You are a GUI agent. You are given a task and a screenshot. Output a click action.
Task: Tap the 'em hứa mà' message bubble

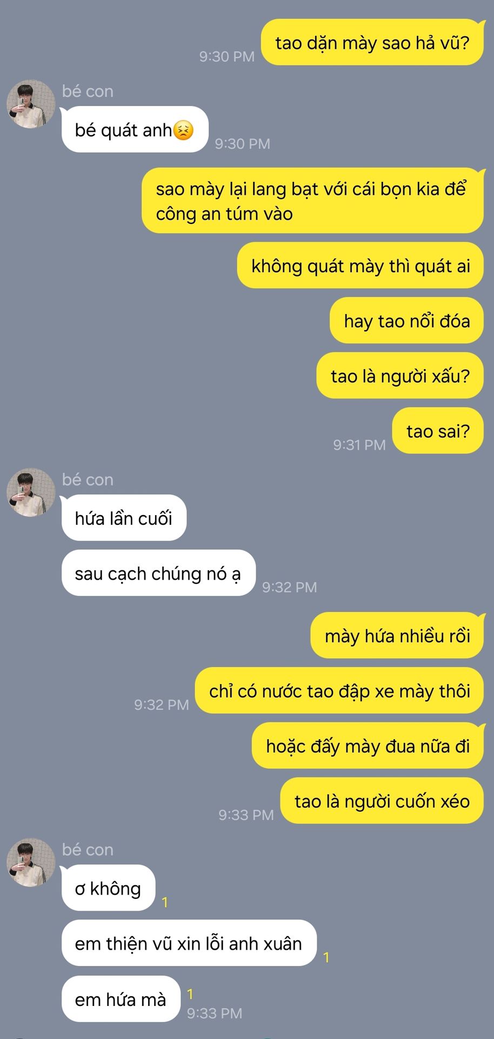[x=121, y=999]
